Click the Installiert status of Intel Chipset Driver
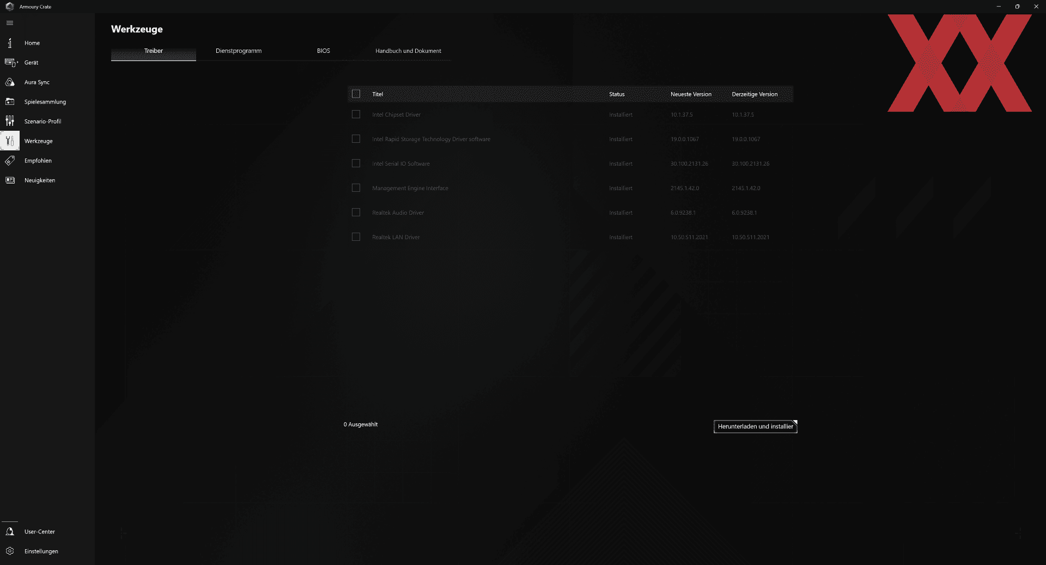The image size is (1046, 565). coord(621,115)
